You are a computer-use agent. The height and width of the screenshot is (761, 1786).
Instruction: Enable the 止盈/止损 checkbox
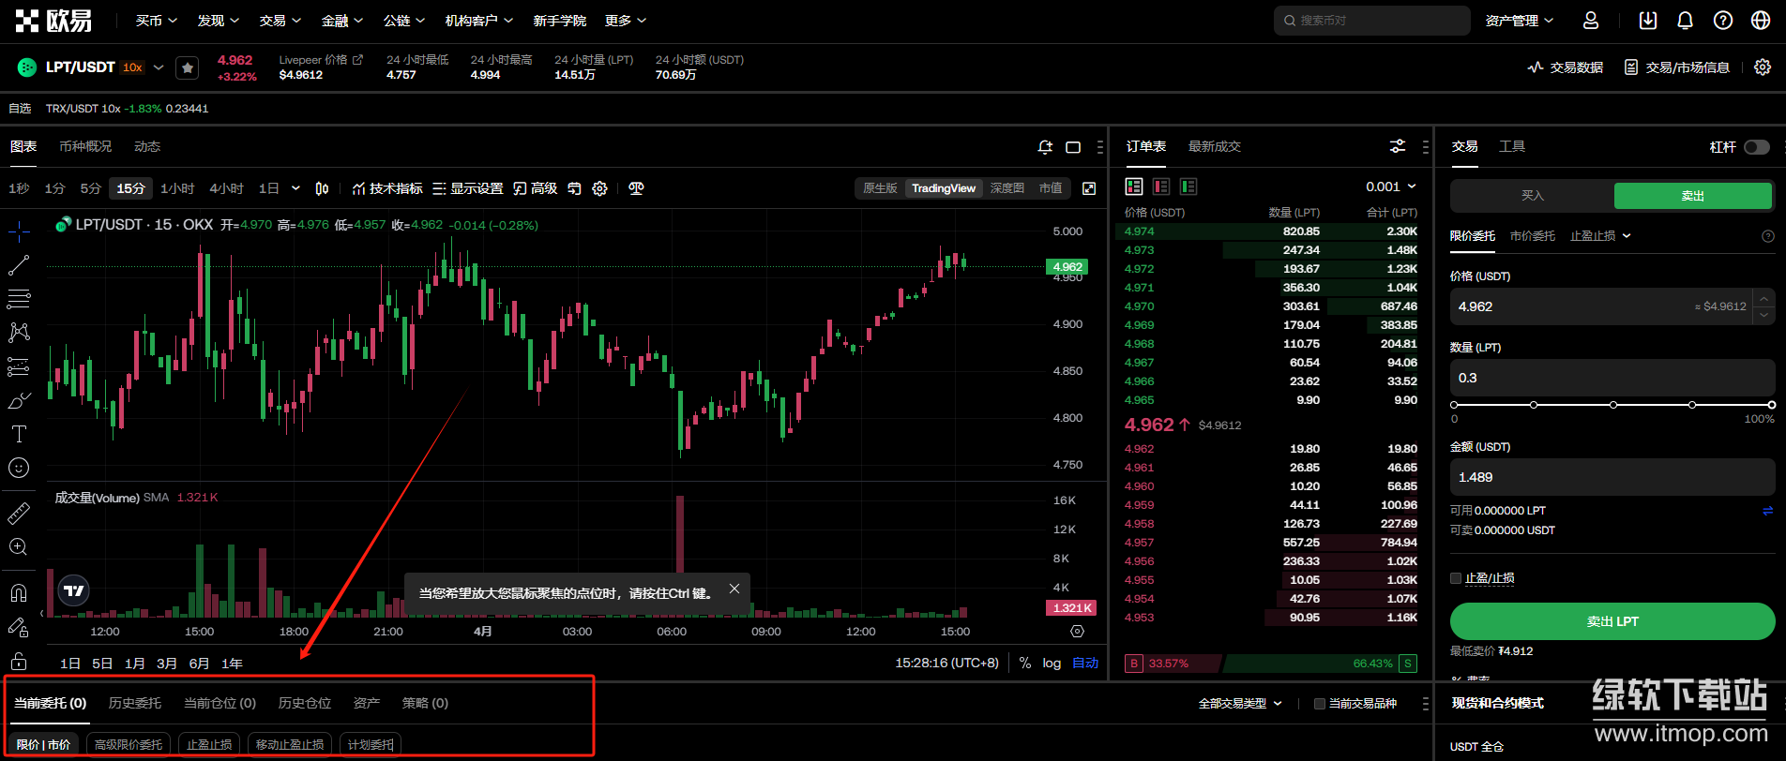[x=1456, y=578]
